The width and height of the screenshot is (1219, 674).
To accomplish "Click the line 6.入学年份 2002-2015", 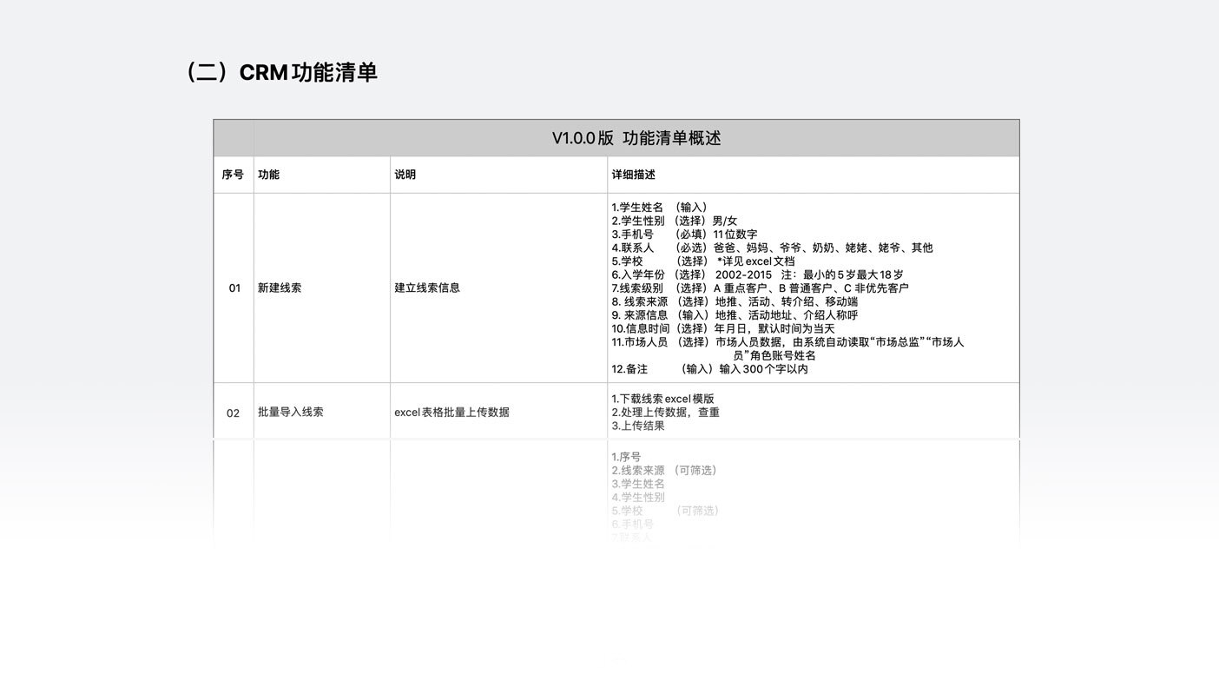I will (x=757, y=274).
